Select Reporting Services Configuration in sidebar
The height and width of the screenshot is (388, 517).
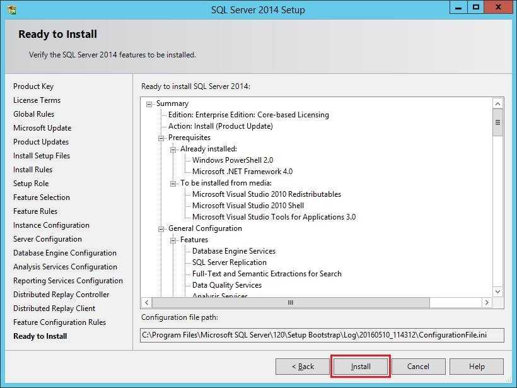pyautogui.click(x=68, y=281)
